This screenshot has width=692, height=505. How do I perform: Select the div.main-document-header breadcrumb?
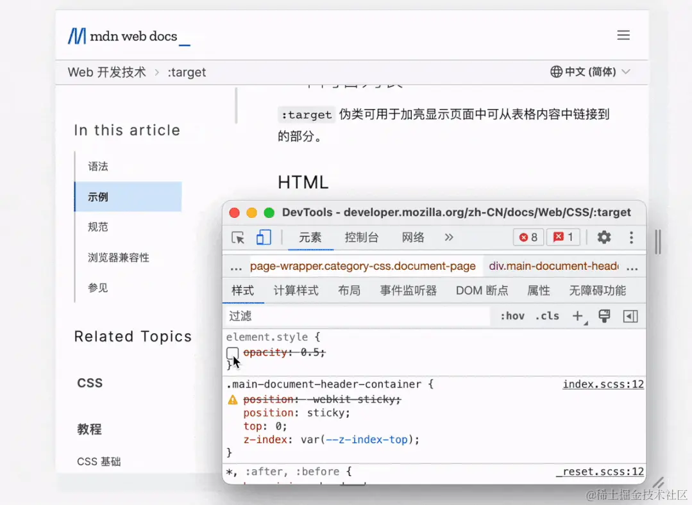pos(553,266)
